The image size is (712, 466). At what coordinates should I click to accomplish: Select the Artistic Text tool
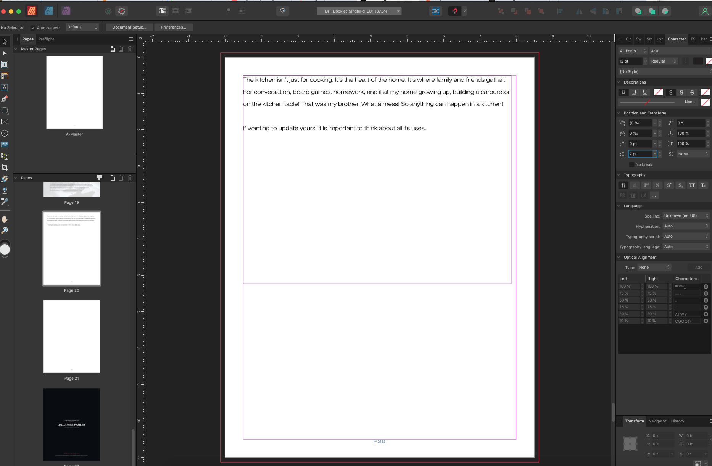tap(5, 88)
